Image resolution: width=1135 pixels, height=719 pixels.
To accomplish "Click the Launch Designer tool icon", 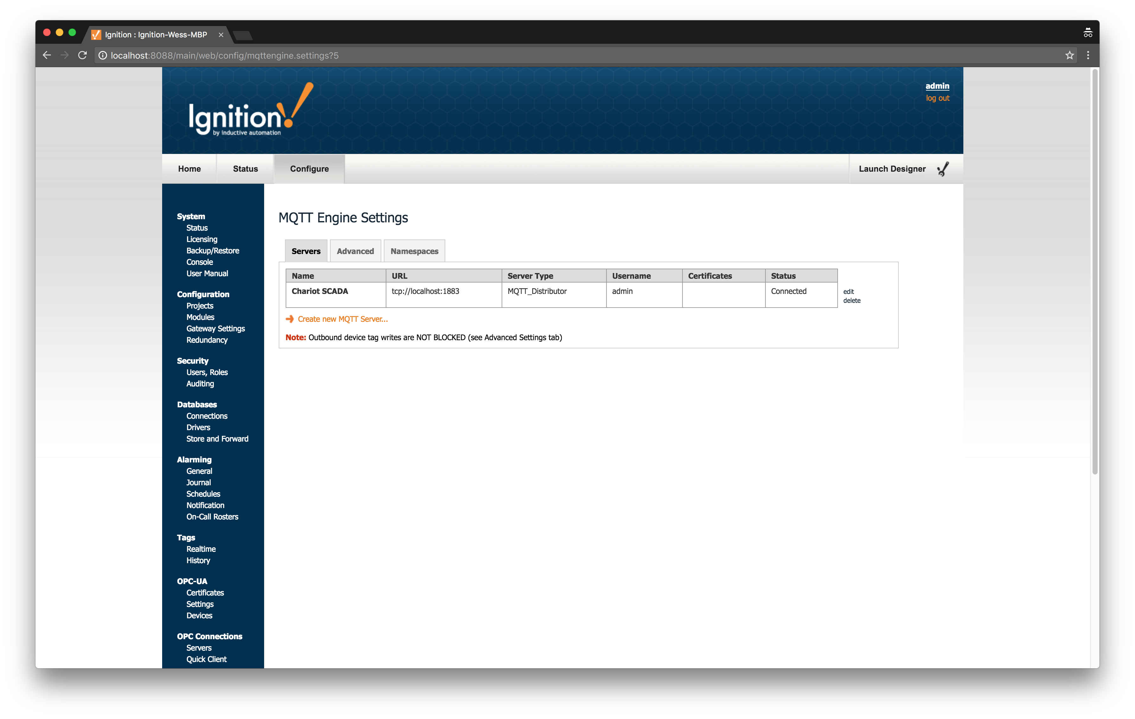I will (x=943, y=169).
